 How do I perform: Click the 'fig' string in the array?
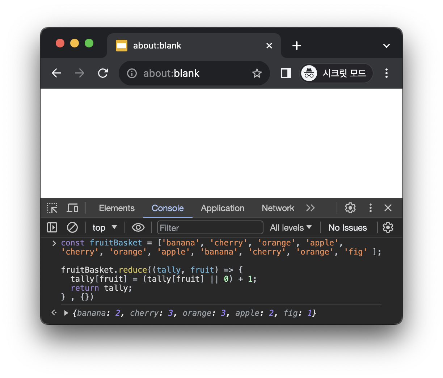(x=355, y=252)
